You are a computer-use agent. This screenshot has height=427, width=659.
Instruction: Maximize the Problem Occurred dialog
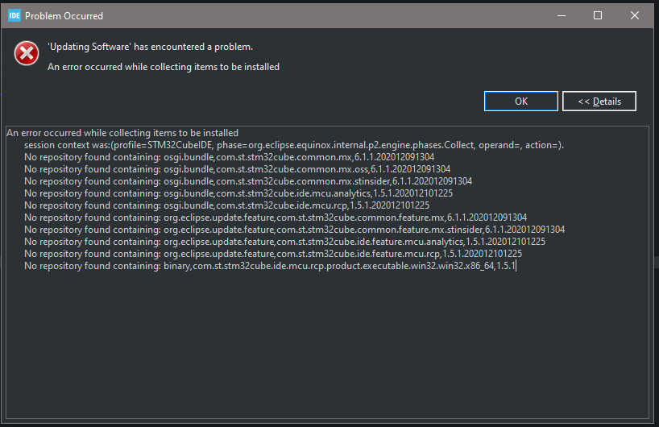[x=598, y=15]
